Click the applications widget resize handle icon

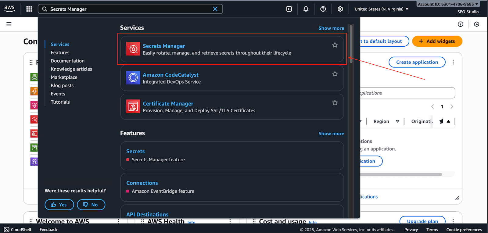coord(457,198)
